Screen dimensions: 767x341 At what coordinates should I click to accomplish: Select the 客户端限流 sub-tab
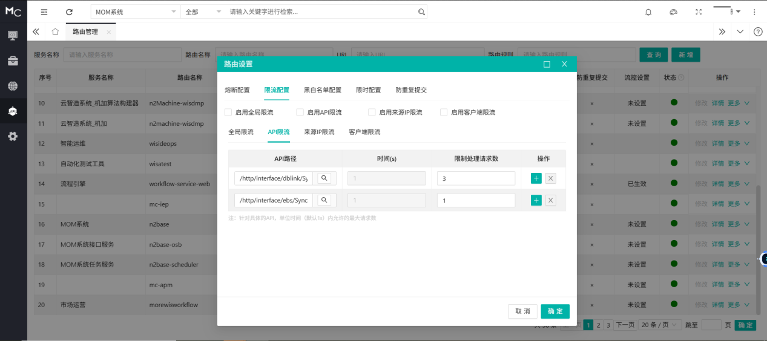click(x=364, y=132)
